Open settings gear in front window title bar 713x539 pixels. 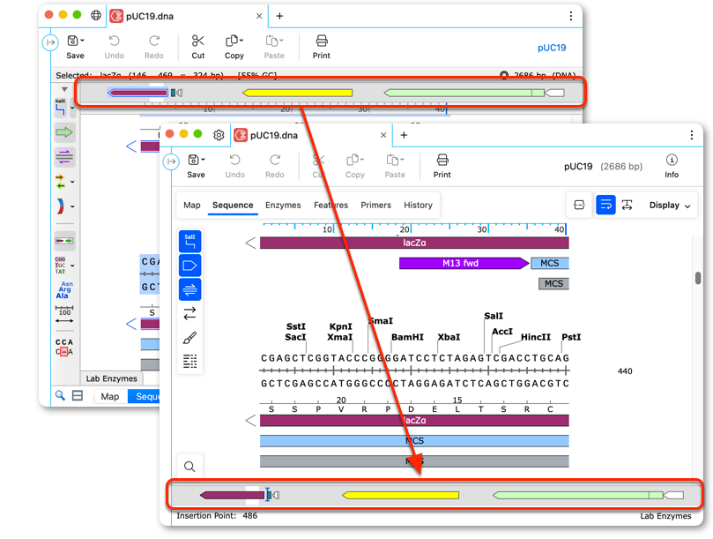[x=219, y=135]
